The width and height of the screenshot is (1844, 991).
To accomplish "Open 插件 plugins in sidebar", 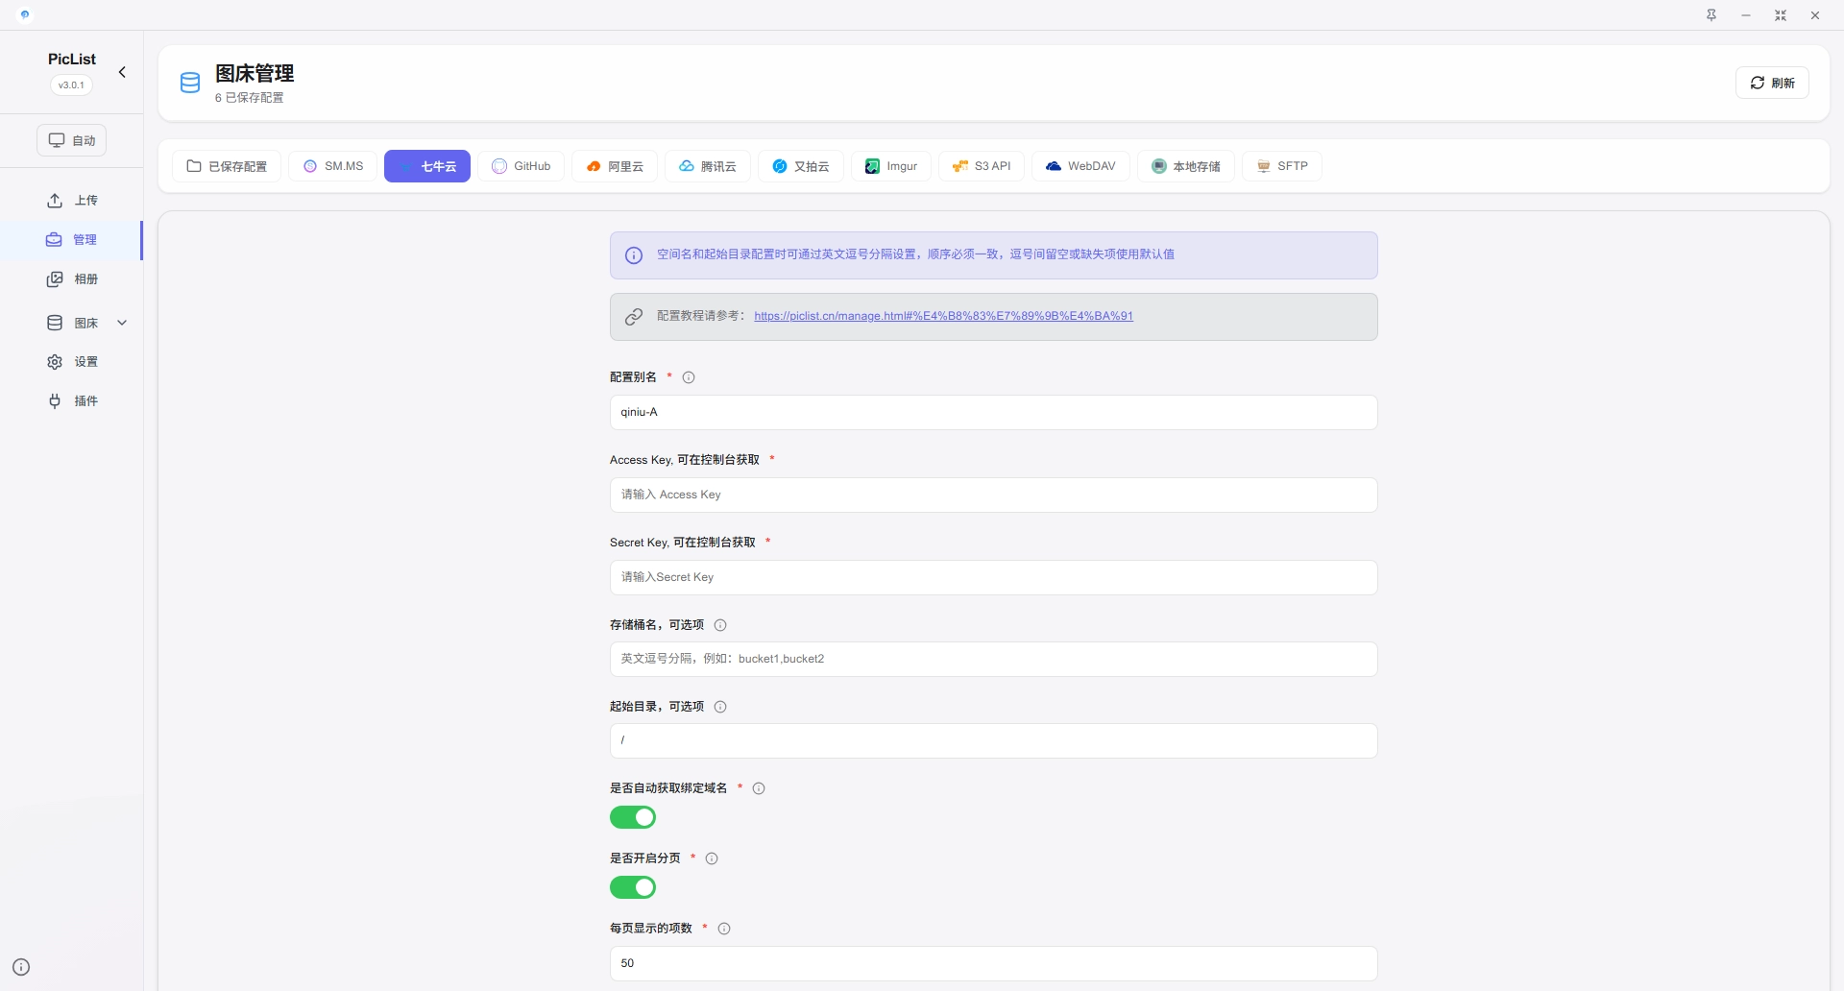I will point(72,400).
